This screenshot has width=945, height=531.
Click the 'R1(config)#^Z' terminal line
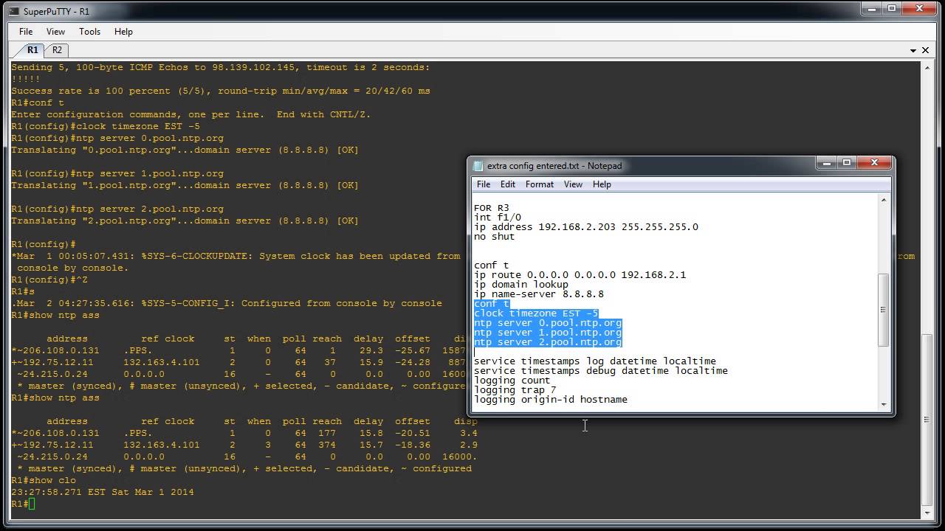coord(49,280)
